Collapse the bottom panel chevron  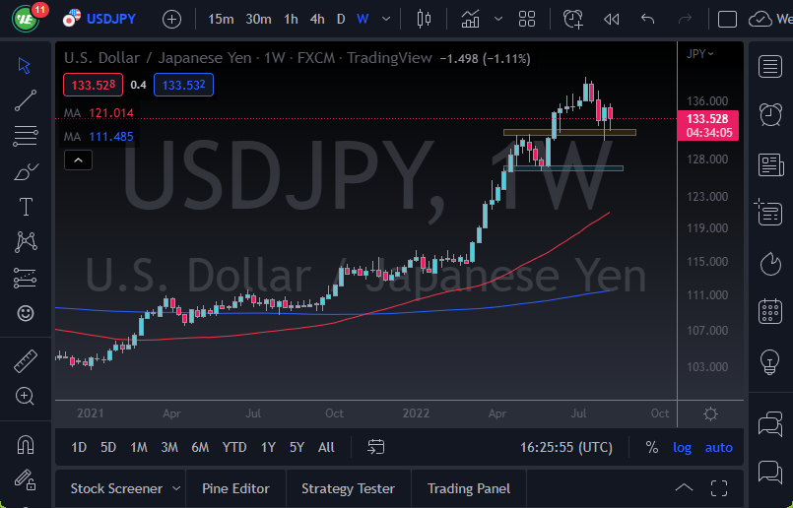pyautogui.click(x=684, y=487)
